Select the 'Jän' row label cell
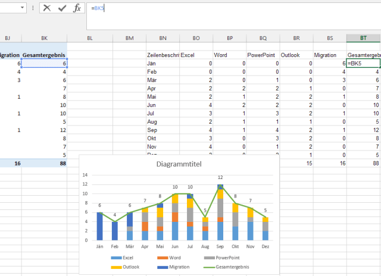The height and width of the screenshot is (276, 381). (x=163, y=64)
